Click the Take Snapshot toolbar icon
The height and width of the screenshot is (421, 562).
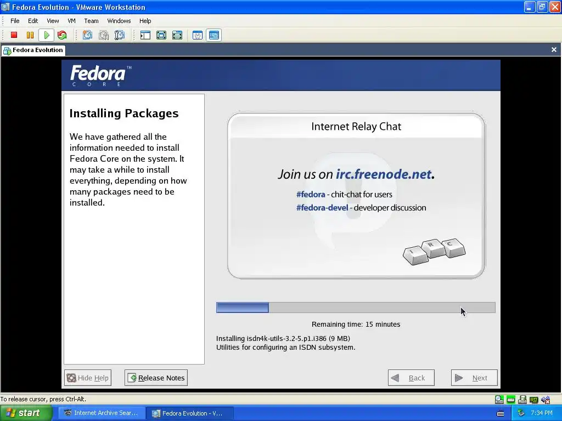[87, 35]
